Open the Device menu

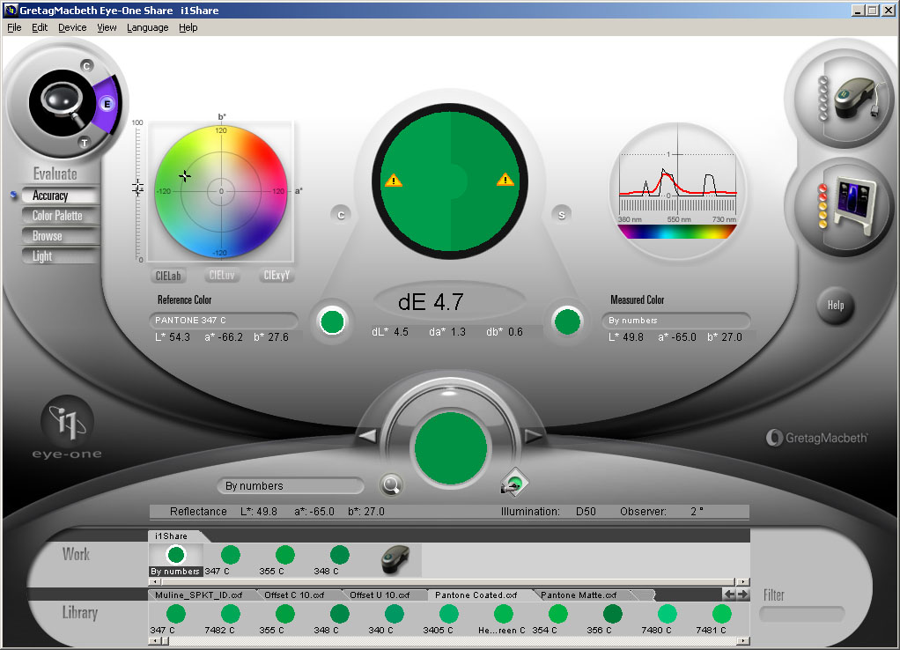[x=72, y=27]
